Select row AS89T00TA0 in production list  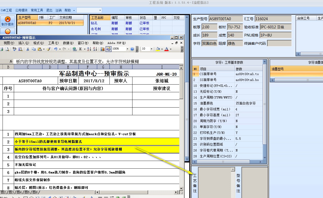pos(50,23)
